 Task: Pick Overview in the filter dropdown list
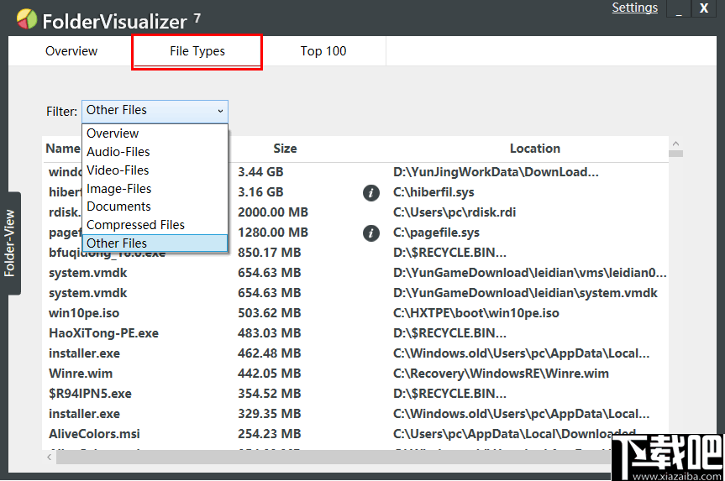pyautogui.click(x=113, y=133)
